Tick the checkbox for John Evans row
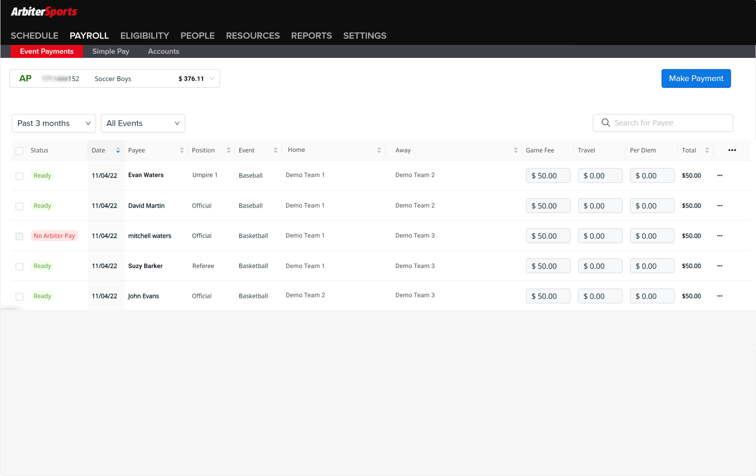This screenshot has width=756, height=476. 19,297
